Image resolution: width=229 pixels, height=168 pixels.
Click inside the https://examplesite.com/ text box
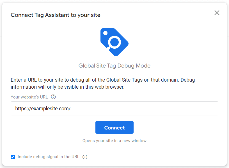(x=114, y=108)
